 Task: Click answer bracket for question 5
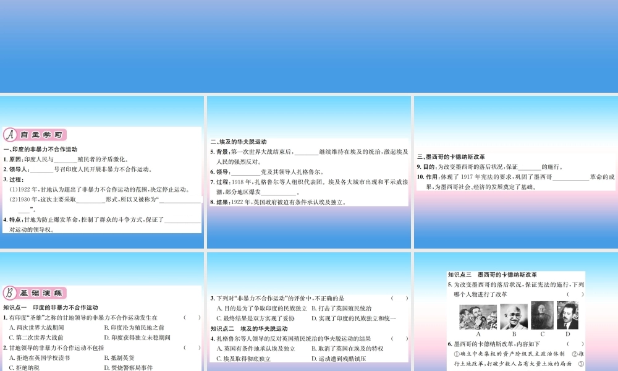575,294
